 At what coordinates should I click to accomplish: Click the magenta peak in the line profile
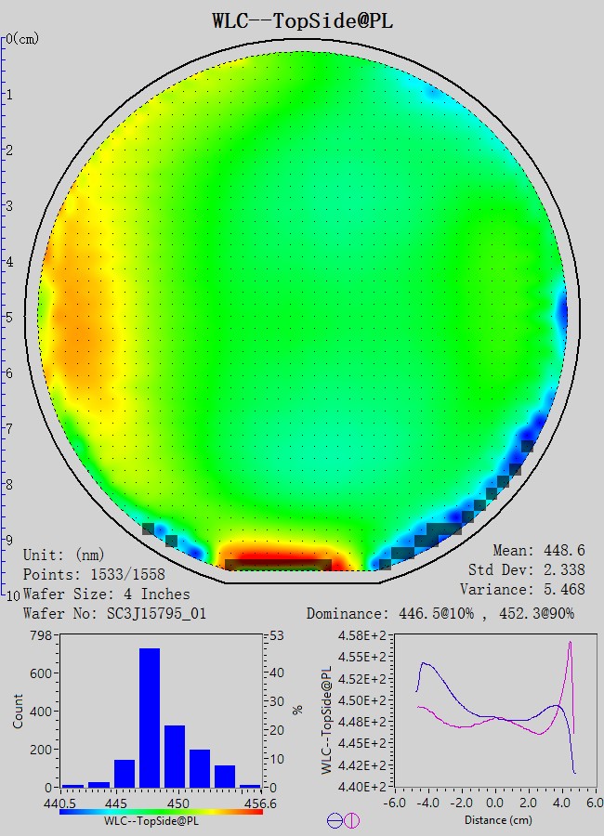click(x=570, y=645)
